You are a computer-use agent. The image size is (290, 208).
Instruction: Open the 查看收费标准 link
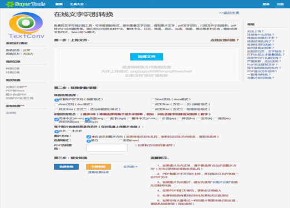98,173
